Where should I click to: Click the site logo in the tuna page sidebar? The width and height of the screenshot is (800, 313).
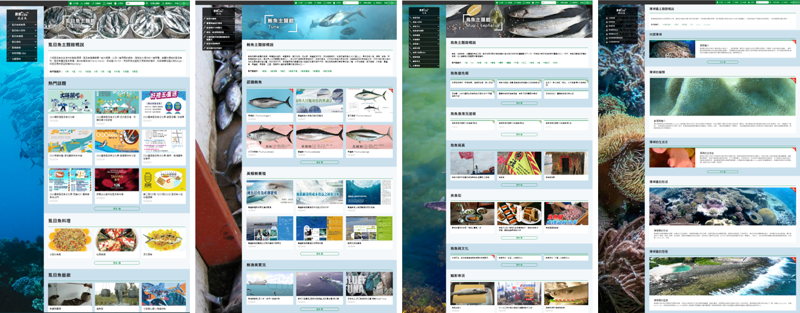pyautogui.click(x=218, y=13)
